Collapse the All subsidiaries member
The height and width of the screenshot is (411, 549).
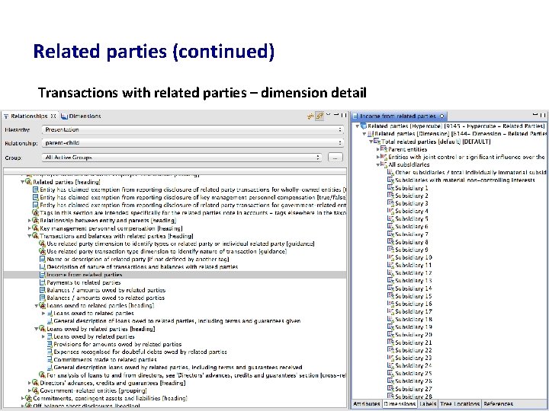(x=377, y=164)
